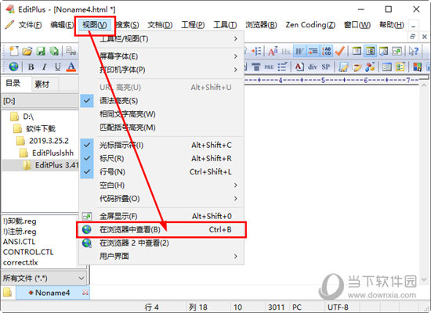Click the arrow-and-question-mark help icon

click(414, 51)
